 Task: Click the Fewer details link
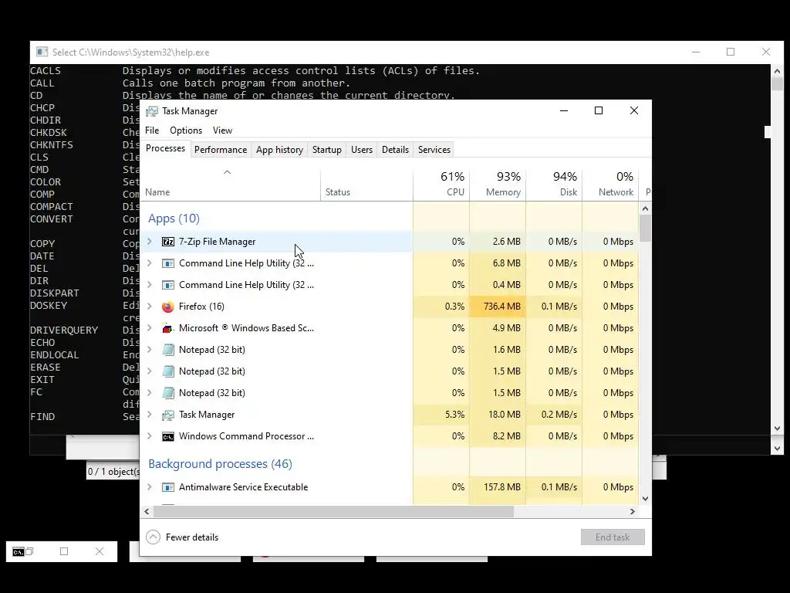point(192,537)
